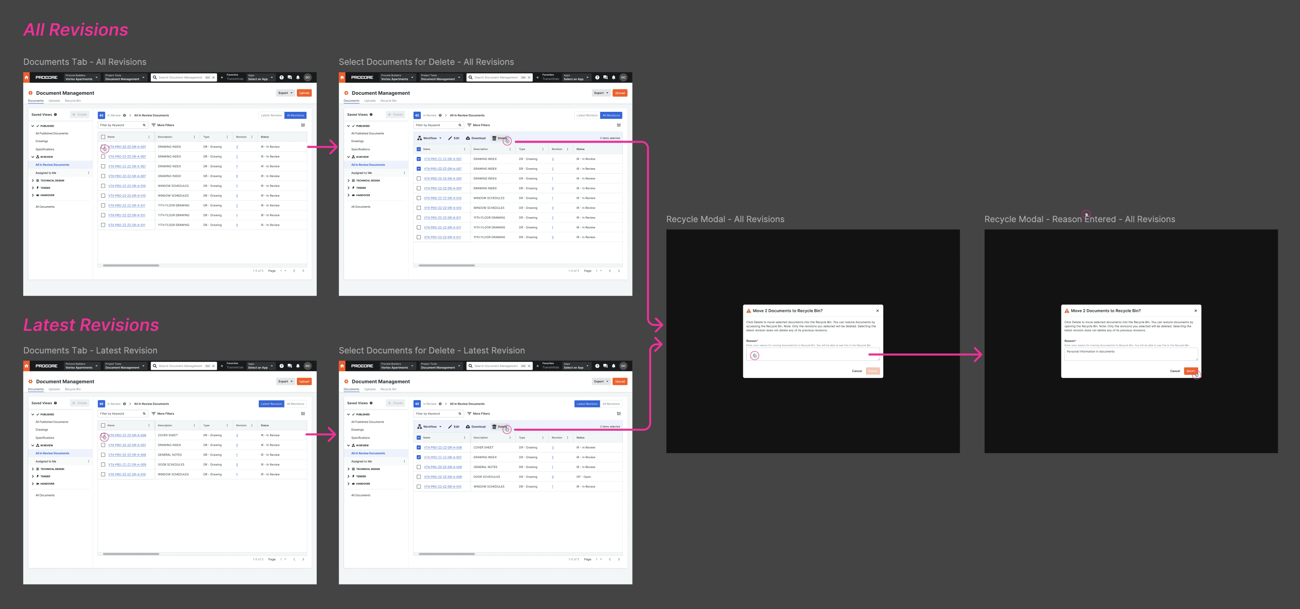1300x609 pixels.
Task: Click Delete trash icon in All Revisions selection frame
Action: point(494,138)
